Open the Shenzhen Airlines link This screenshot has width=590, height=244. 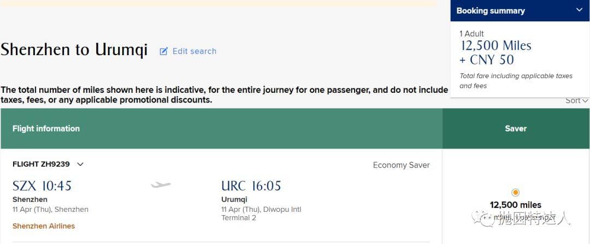(44, 226)
